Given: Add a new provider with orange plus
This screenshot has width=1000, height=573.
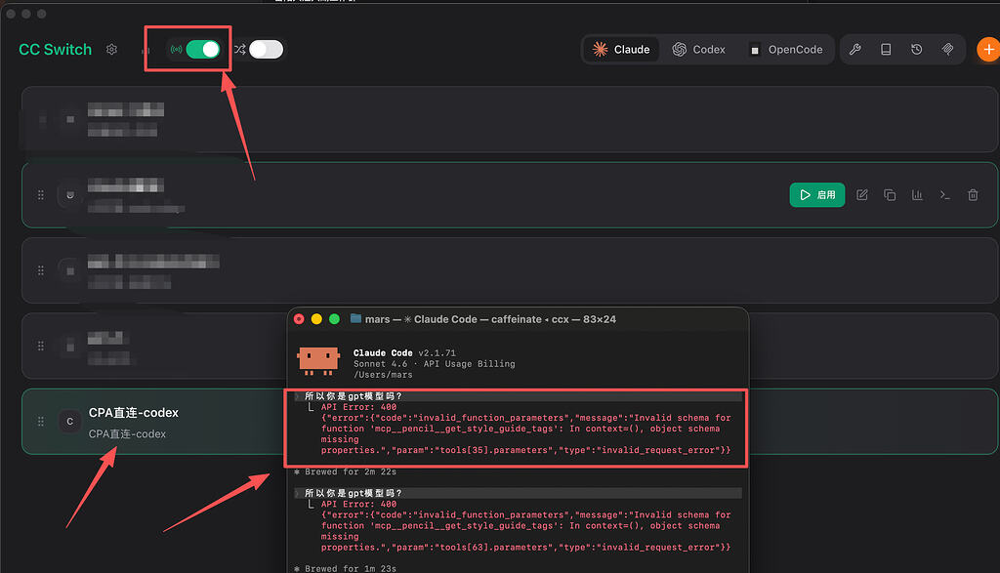Looking at the screenshot, I should click(988, 49).
